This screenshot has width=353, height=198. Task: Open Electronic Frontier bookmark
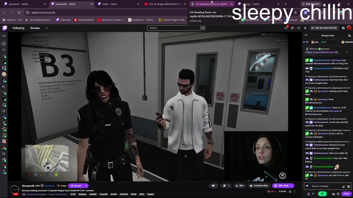(110, 20)
